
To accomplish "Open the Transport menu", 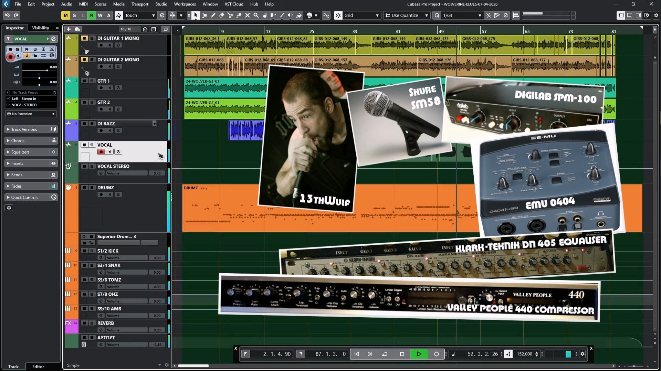I will click(140, 4).
